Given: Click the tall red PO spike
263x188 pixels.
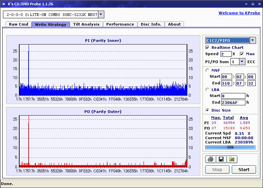Looking at the screenshot, I should pos(29,141).
